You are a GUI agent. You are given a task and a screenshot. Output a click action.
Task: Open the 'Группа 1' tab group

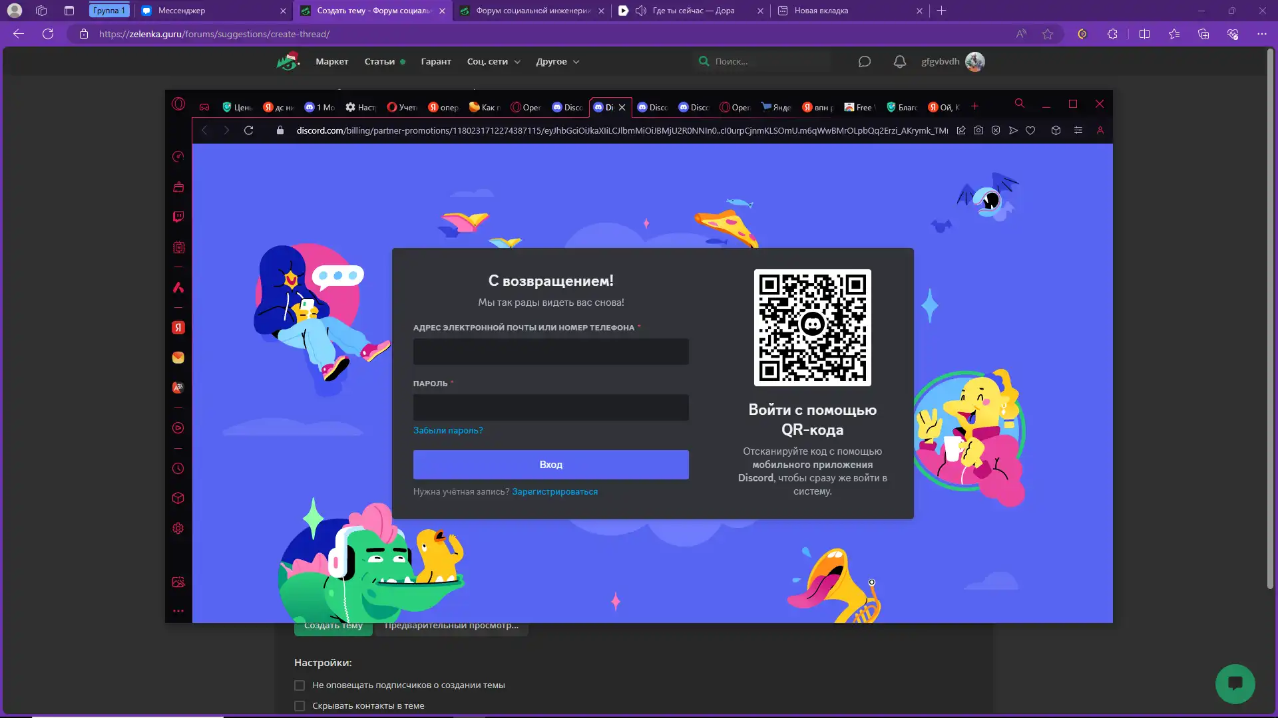coord(108,11)
